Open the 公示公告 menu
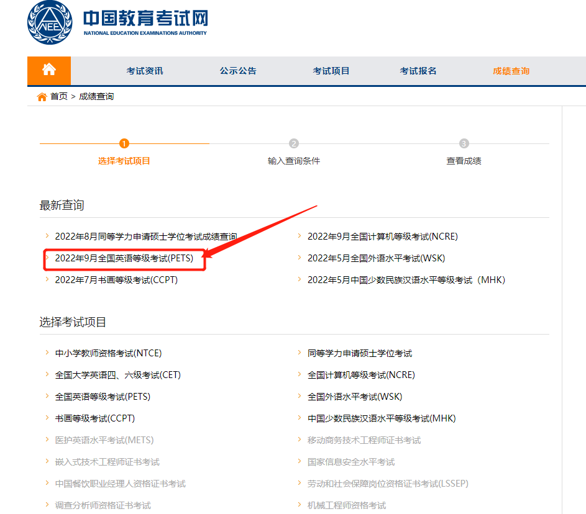This screenshot has height=514, width=586. 238,71
